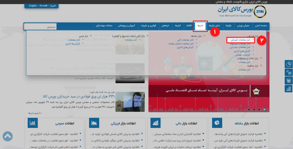Click the اطلاعات عمومی bar chart icon

[33, 123]
